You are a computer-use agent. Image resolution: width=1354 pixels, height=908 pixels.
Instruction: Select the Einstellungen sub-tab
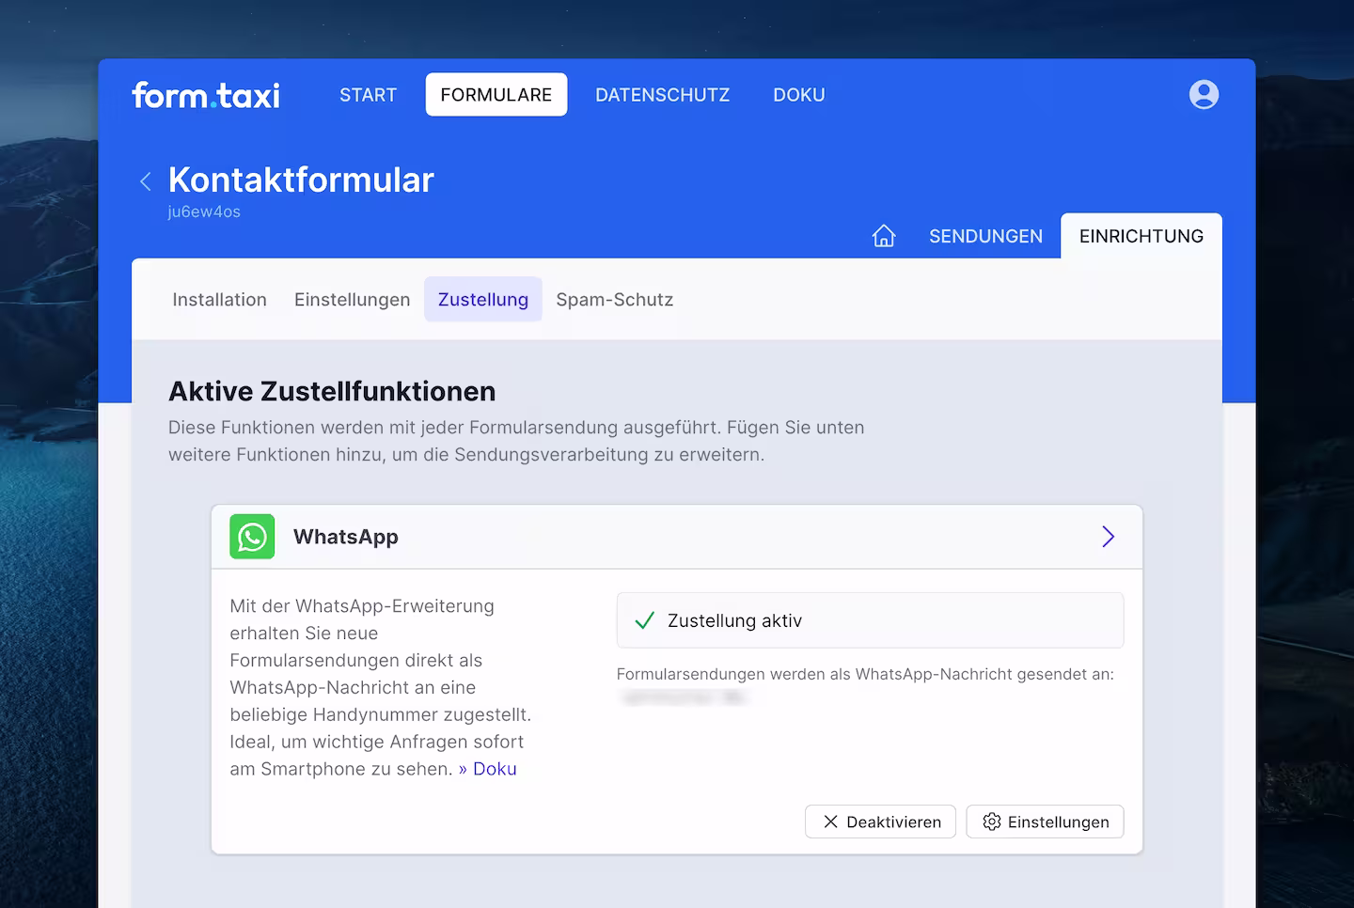point(352,299)
